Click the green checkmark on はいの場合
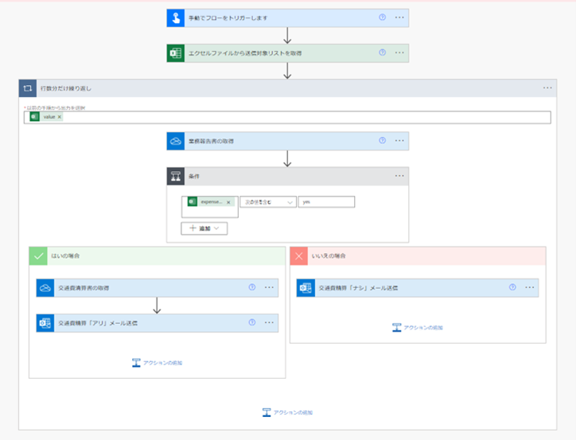This screenshot has height=440, width=576. (38, 256)
